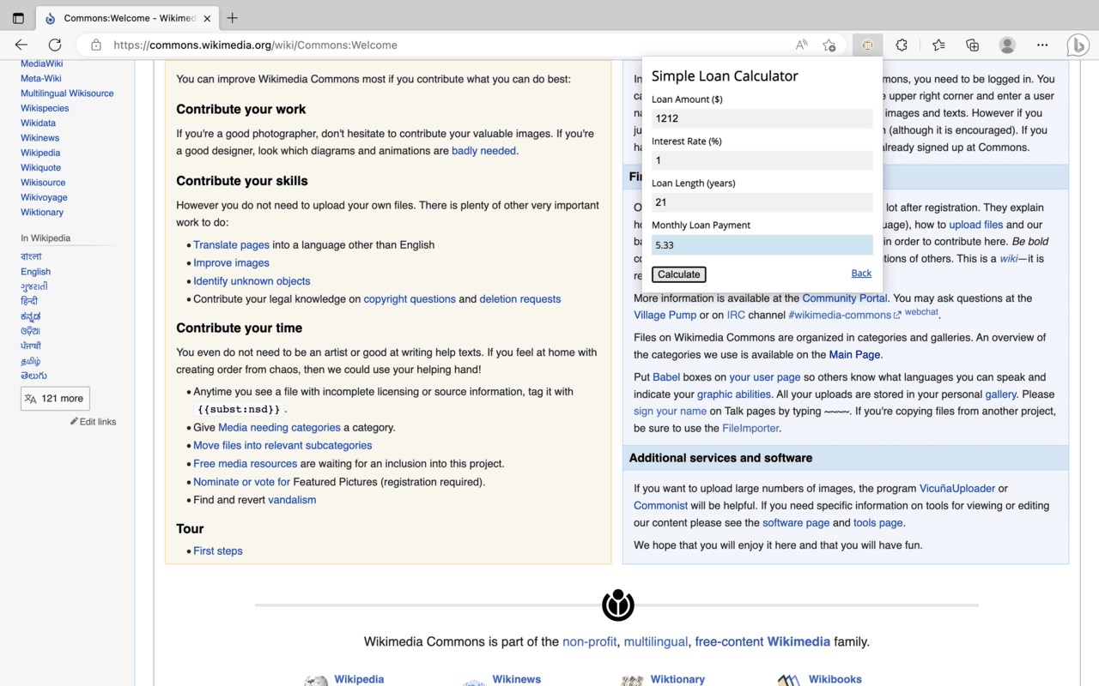This screenshot has width=1099, height=686.
Task: Click the vandalism link
Action: click(x=292, y=500)
